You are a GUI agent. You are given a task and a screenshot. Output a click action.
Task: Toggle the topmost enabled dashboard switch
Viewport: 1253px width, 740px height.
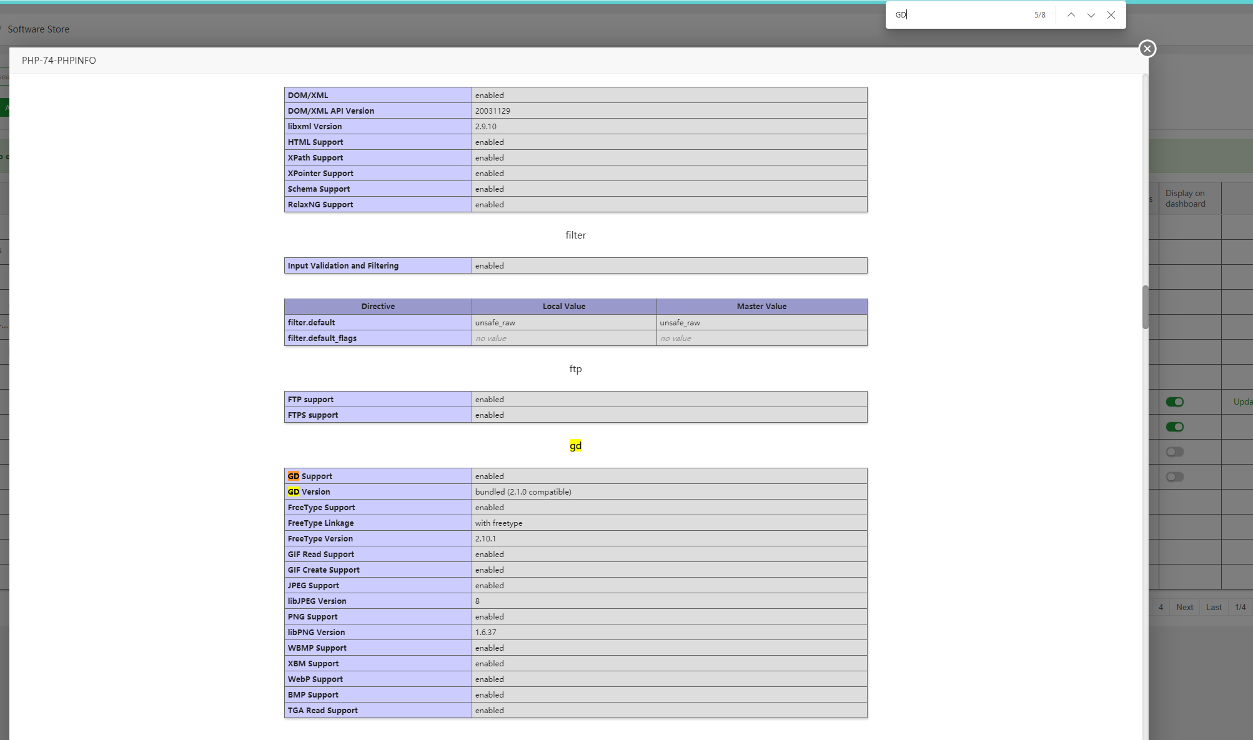[x=1174, y=402]
